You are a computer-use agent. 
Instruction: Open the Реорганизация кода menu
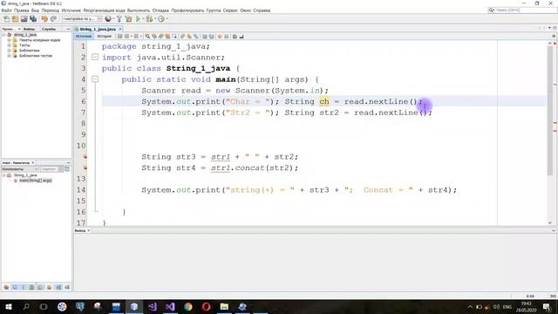104,10
